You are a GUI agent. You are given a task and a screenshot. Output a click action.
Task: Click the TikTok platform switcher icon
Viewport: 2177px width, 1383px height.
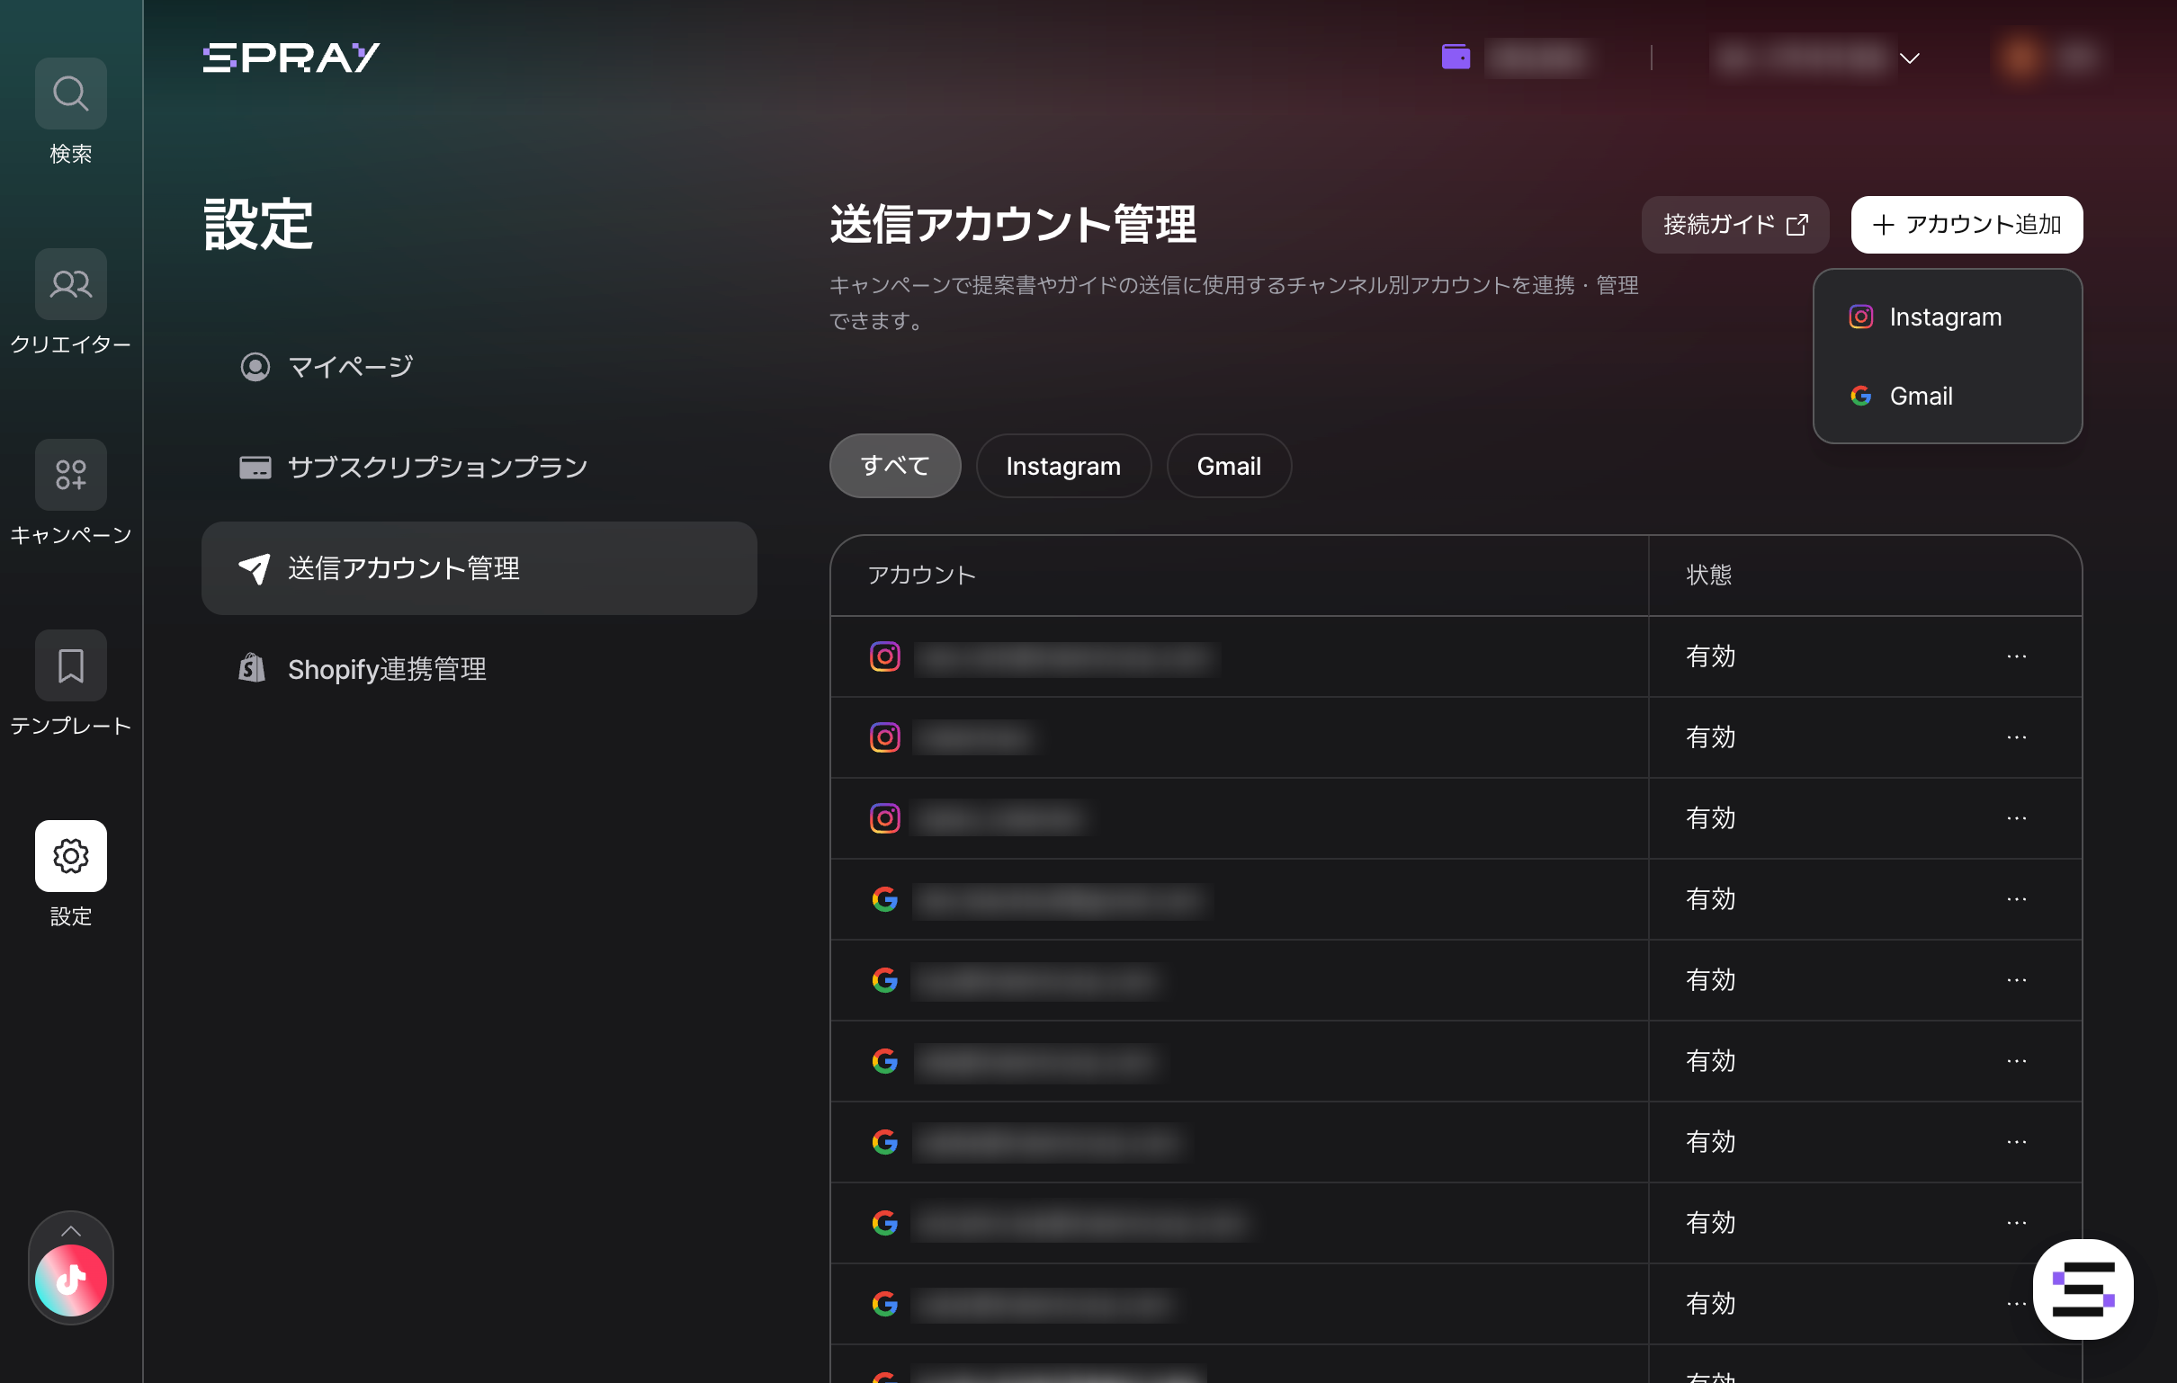[x=70, y=1280]
